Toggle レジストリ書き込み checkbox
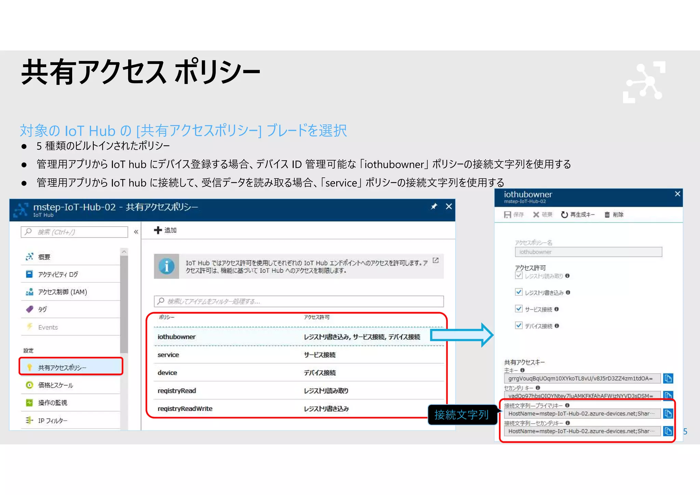The width and height of the screenshot is (700, 495). pos(519,292)
